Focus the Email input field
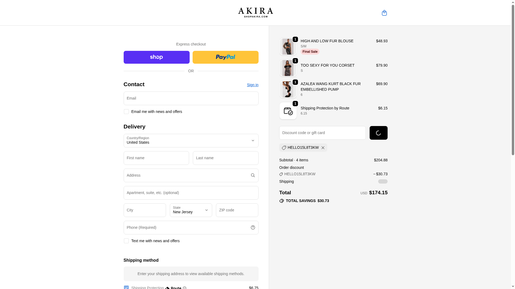 (x=191, y=98)
